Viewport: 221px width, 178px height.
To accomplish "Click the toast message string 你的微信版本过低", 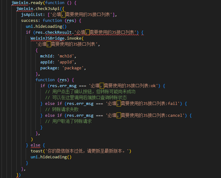I will click(x=85, y=151).
